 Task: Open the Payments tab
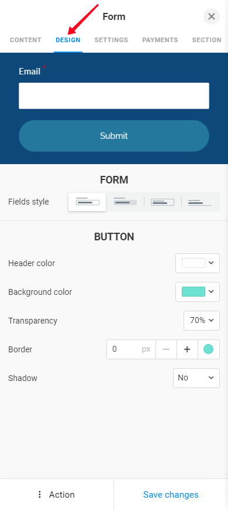(x=160, y=40)
